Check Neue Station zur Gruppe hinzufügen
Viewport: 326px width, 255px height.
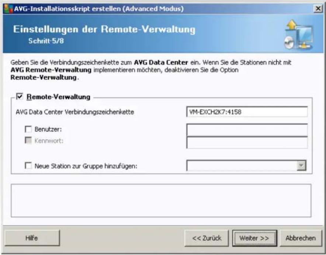point(28,165)
